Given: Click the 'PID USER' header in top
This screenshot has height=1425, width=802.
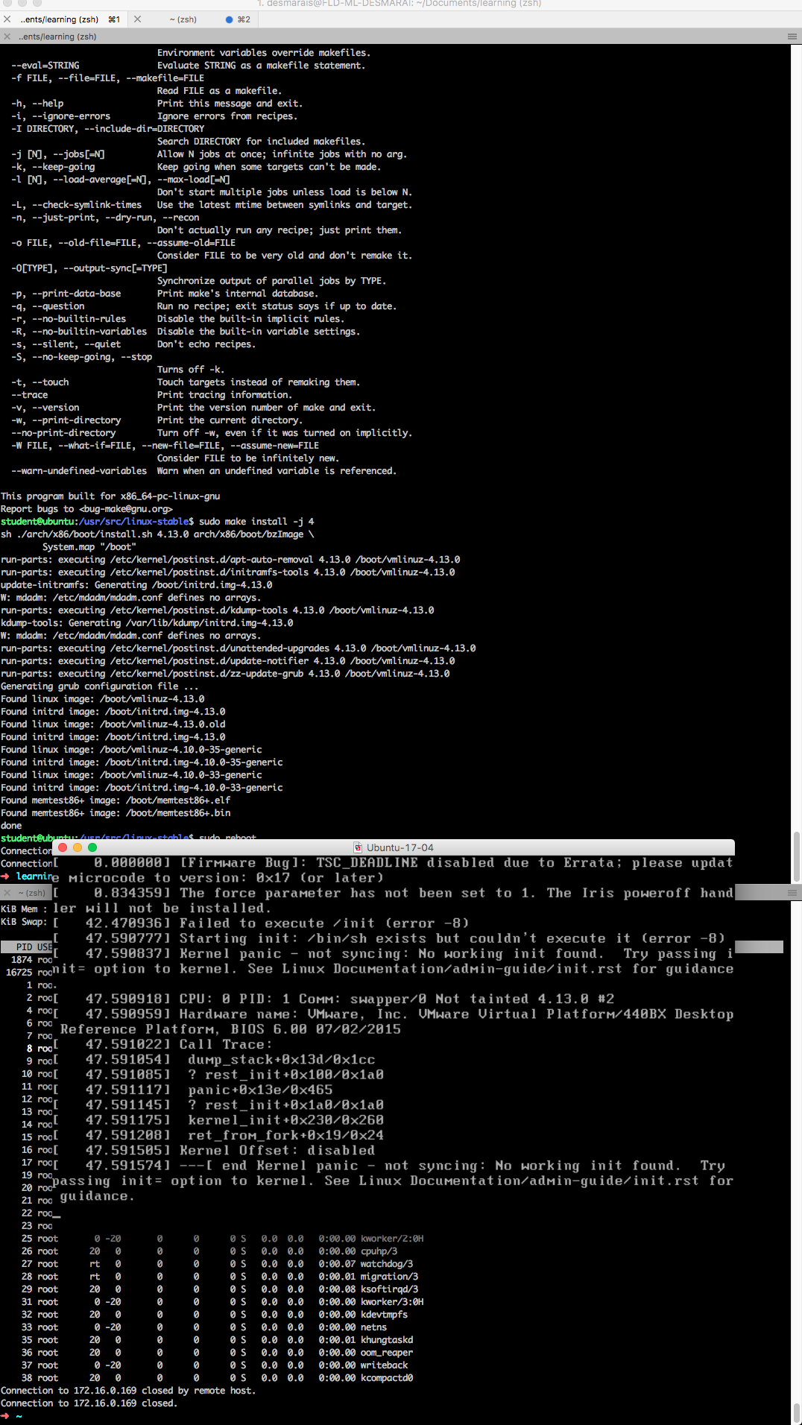Looking at the screenshot, I should pyautogui.click(x=34, y=947).
